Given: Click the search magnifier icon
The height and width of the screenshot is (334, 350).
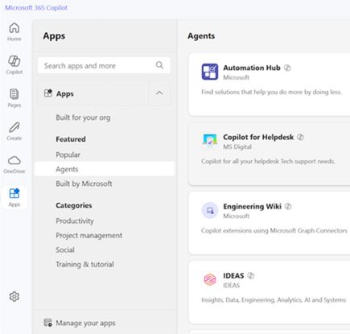Looking at the screenshot, I should (159, 65).
